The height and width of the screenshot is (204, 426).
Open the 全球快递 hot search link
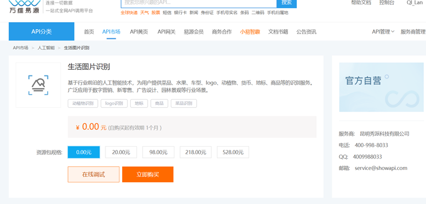[x=129, y=12]
